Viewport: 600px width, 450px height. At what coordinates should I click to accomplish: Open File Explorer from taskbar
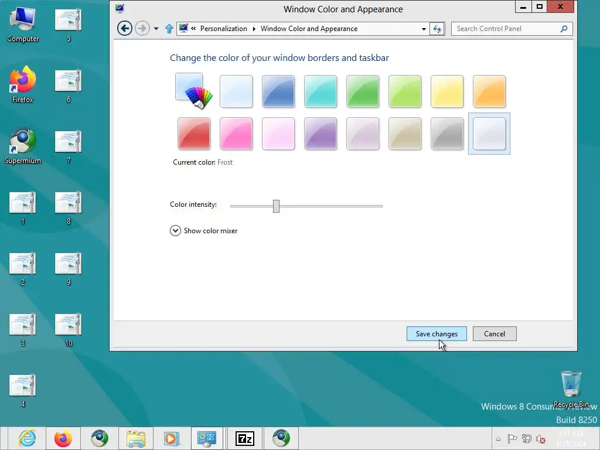(x=136, y=438)
